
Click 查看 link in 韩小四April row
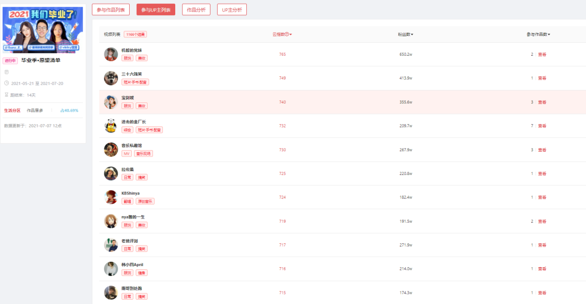[x=542, y=269]
